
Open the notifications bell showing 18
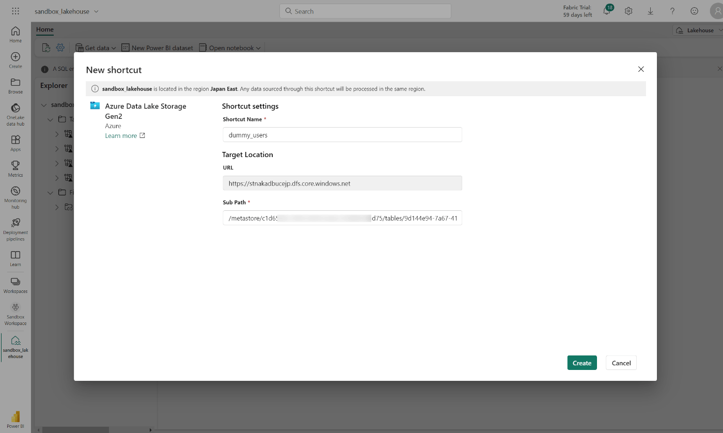pos(607,10)
